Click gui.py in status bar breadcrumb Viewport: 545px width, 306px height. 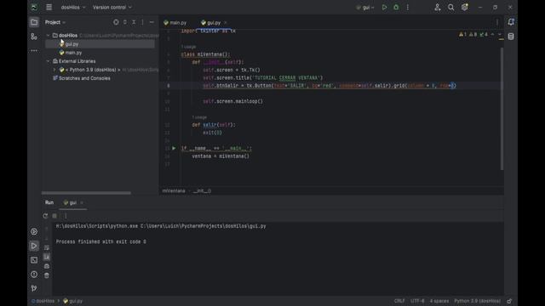point(73,301)
